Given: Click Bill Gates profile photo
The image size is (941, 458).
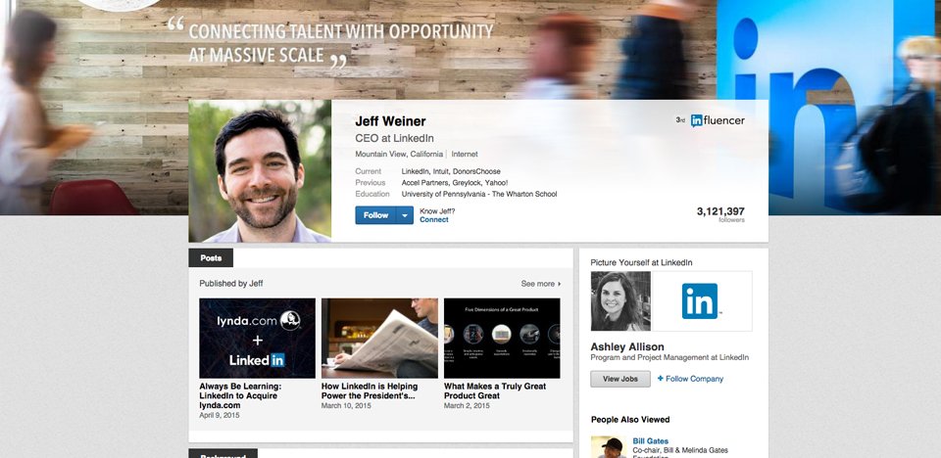Looking at the screenshot, I should click(609, 447).
